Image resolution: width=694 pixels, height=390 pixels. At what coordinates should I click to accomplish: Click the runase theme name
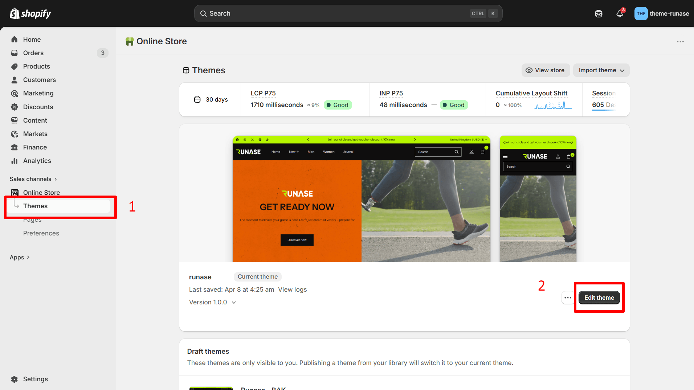coord(200,277)
